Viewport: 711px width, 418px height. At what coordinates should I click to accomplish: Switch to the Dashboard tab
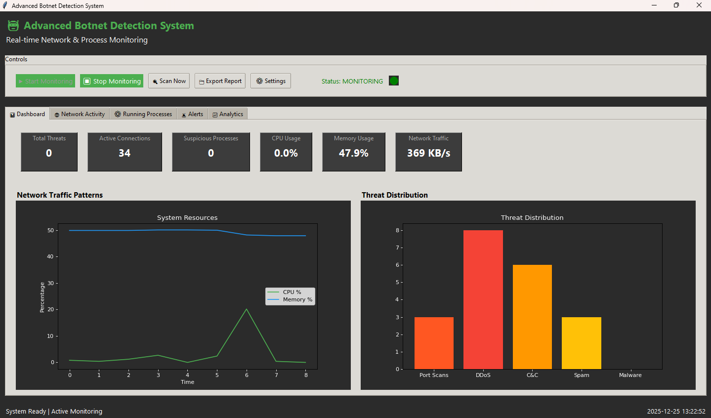28,114
